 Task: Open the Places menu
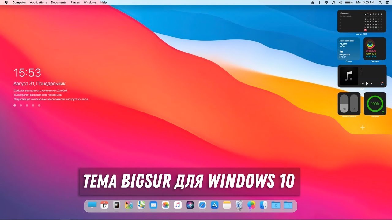pos(75,2)
